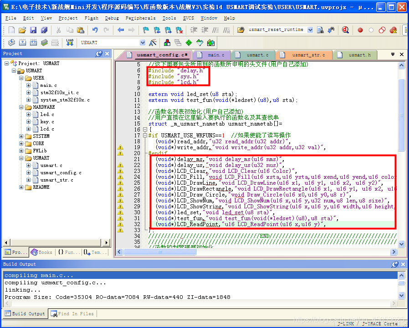Open Options for Target wand icon
The width and height of the screenshot is (409, 328).
coord(153,42)
